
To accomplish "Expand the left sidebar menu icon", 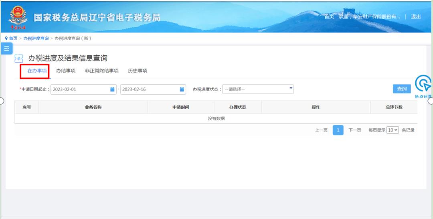I will pos(6,49).
